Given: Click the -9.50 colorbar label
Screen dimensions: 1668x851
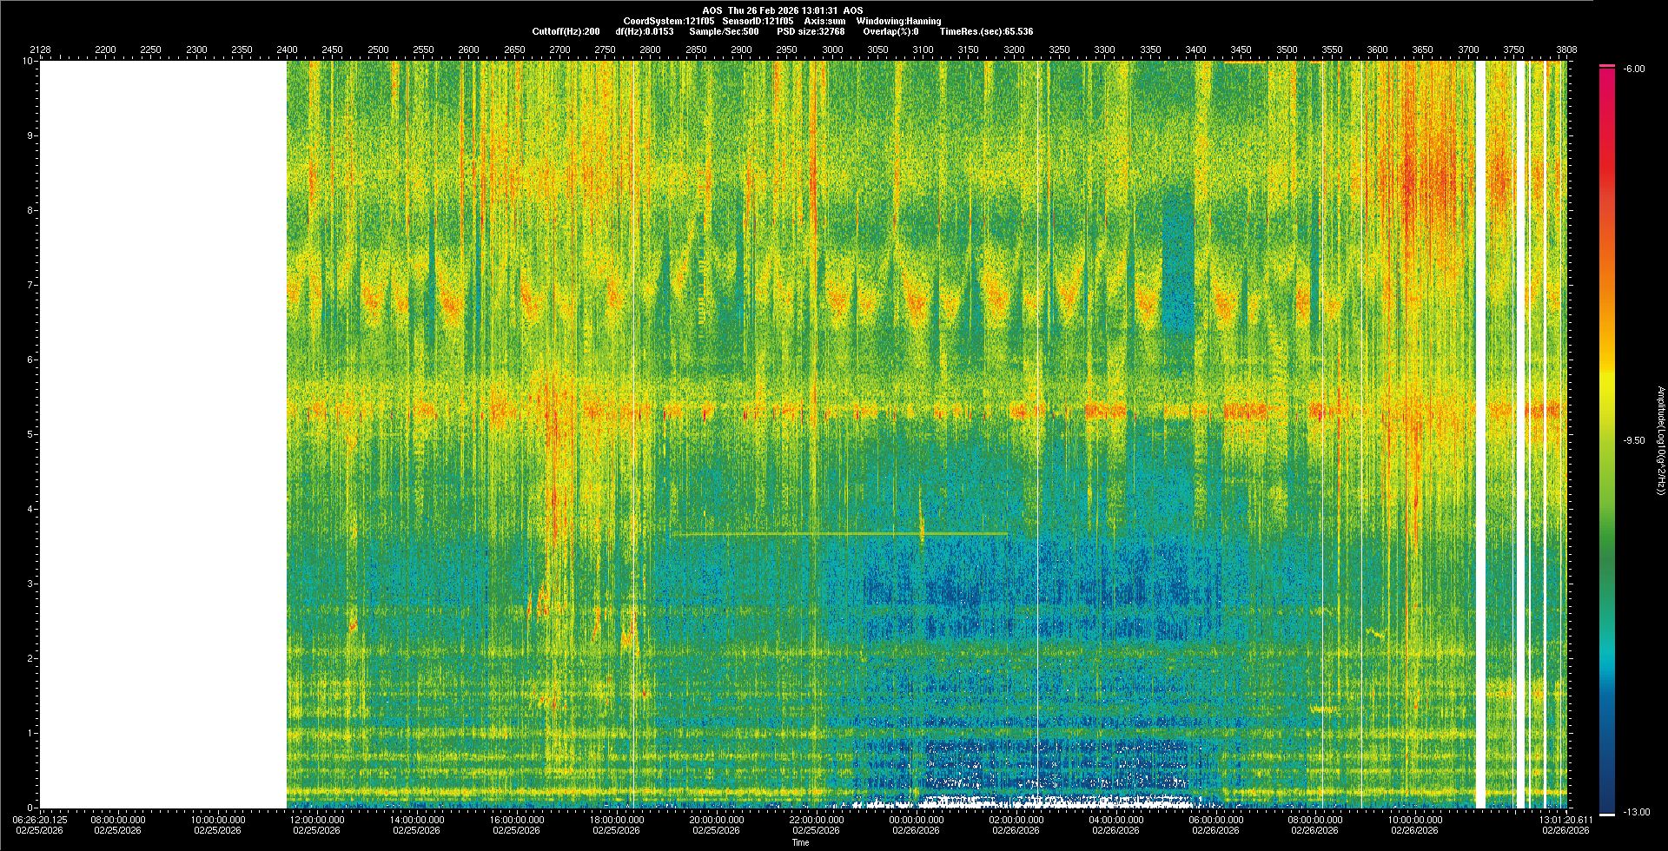Looking at the screenshot, I should [x=1634, y=440].
